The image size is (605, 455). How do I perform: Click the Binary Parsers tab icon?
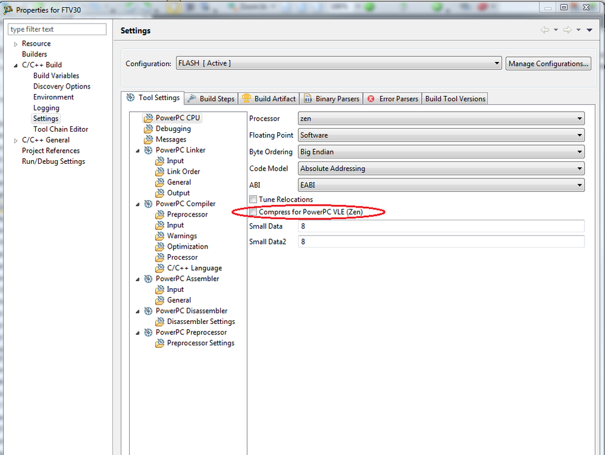[x=307, y=99]
